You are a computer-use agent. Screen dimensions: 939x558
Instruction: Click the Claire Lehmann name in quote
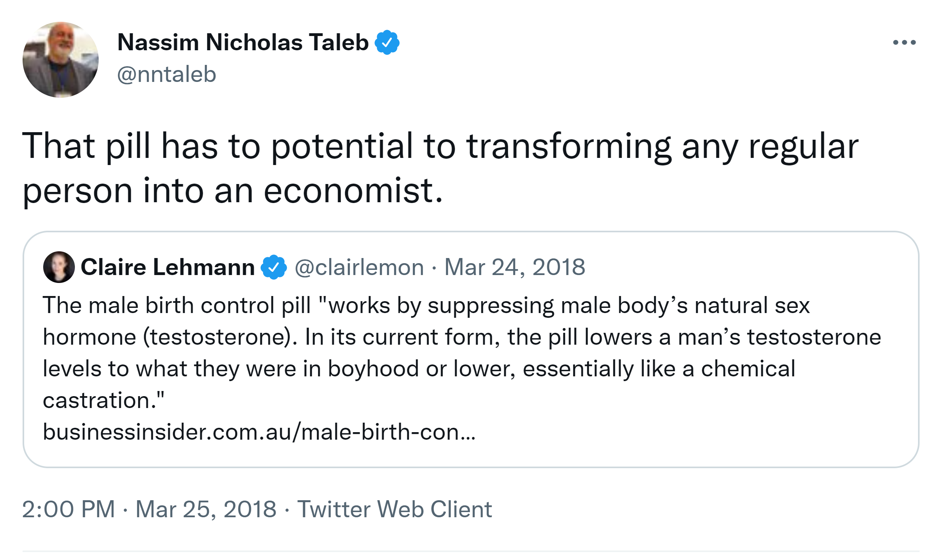168,267
